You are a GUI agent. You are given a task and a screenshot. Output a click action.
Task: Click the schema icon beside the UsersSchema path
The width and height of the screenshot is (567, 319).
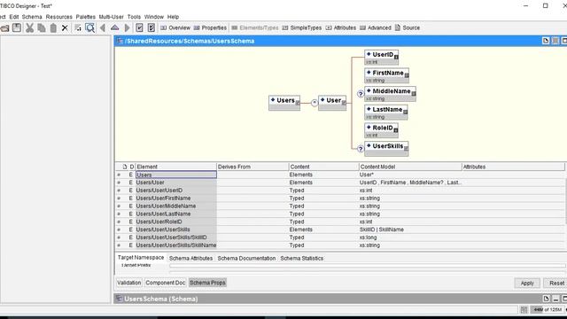pyautogui.click(x=120, y=41)
